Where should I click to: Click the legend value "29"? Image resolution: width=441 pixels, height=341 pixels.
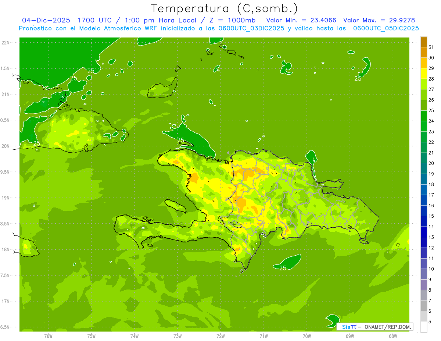(431, 68)
